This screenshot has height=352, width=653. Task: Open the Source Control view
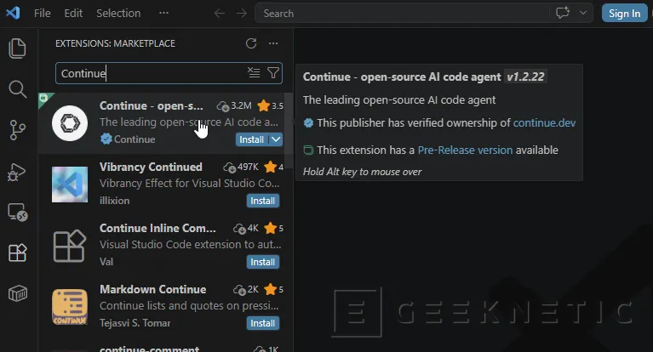[x=18, y=130]
